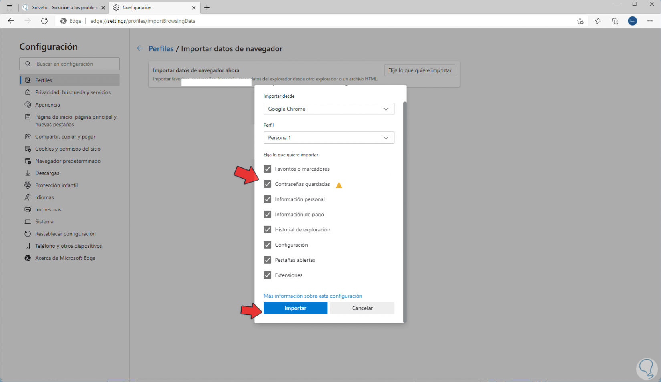Click the Impresoras printer icon

28,209
